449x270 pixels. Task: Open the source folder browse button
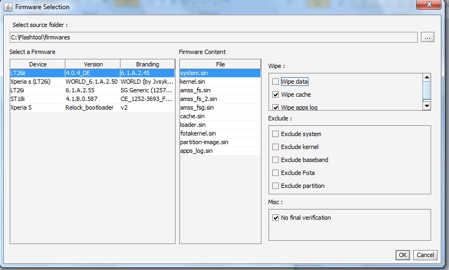[427, 37]
